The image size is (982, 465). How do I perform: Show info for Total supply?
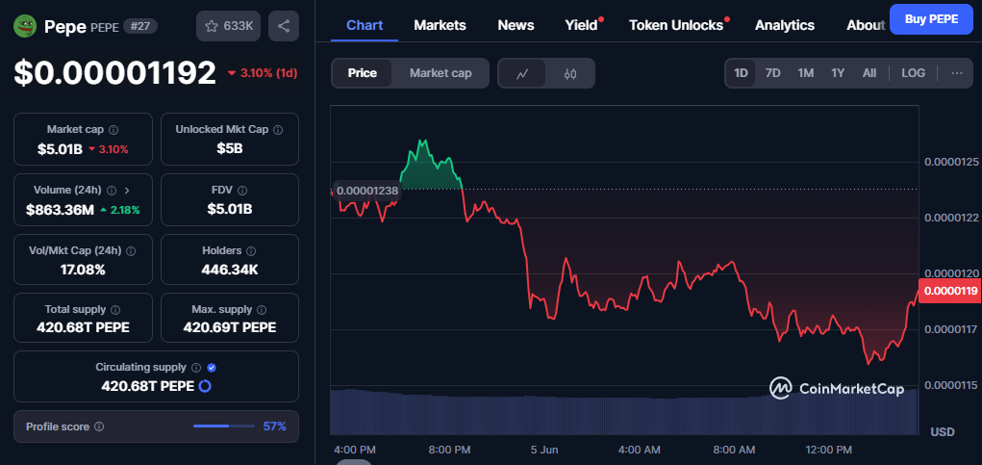115,310
